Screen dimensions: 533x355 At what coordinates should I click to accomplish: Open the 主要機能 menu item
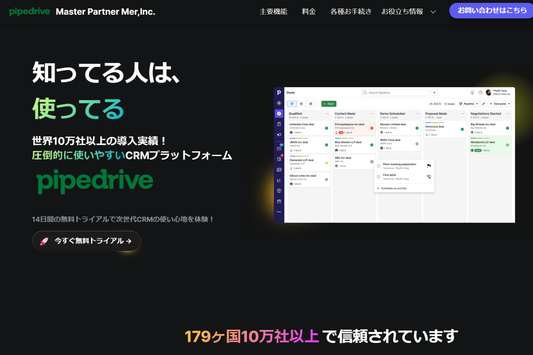coord(273,12)
